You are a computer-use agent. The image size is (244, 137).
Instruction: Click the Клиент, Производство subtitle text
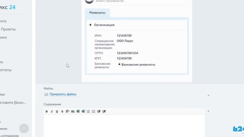pyautogui.click(x=110, y=1)
